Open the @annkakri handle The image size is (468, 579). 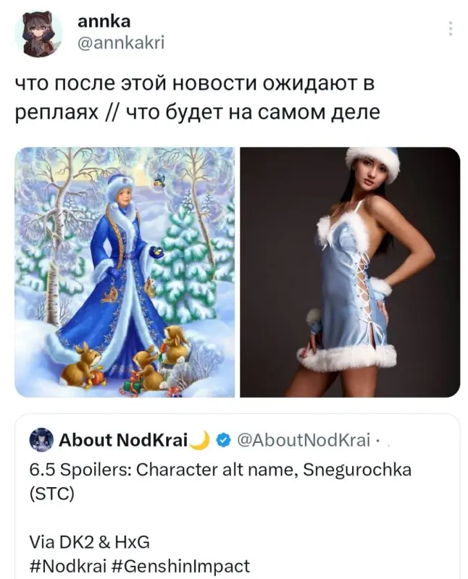point(121,43)
